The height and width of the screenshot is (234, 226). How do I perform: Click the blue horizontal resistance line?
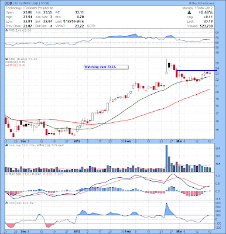pos(197,70)
